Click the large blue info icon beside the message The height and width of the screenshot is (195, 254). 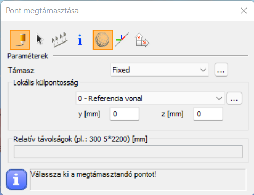[x=16, y=180]
